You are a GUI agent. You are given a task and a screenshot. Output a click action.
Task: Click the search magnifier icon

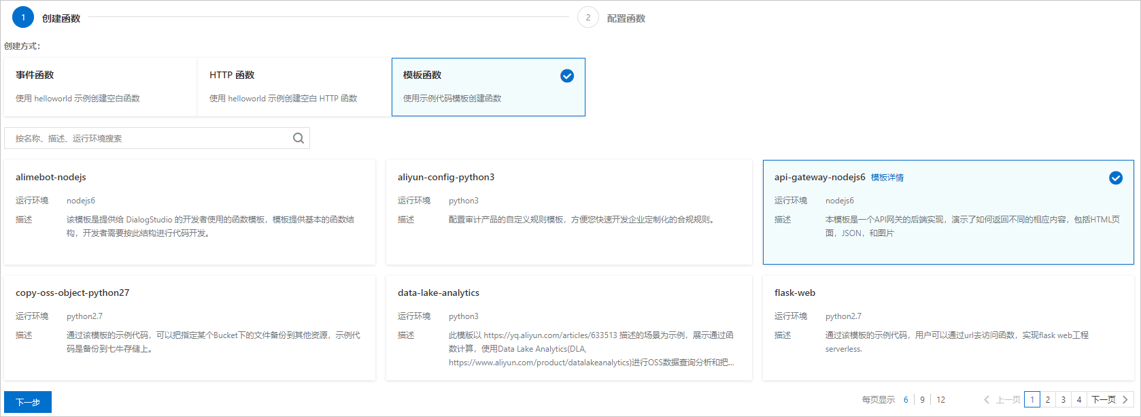click(x=298, y=138)
